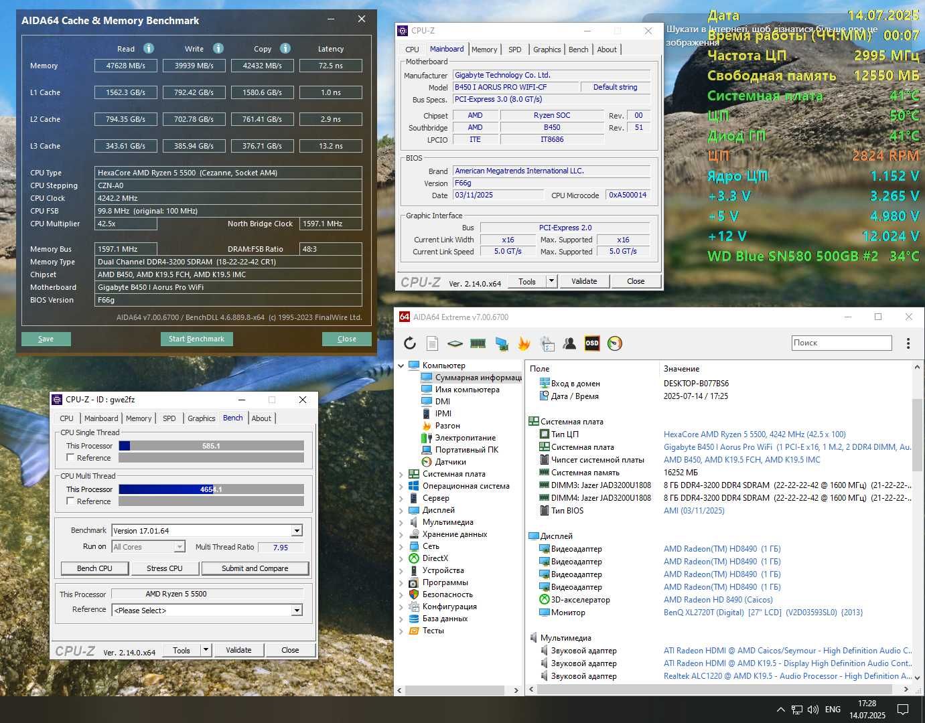Click Save in AIDA64 benchmark window
This screenshot has width=925, height=723.
(46, 339)
